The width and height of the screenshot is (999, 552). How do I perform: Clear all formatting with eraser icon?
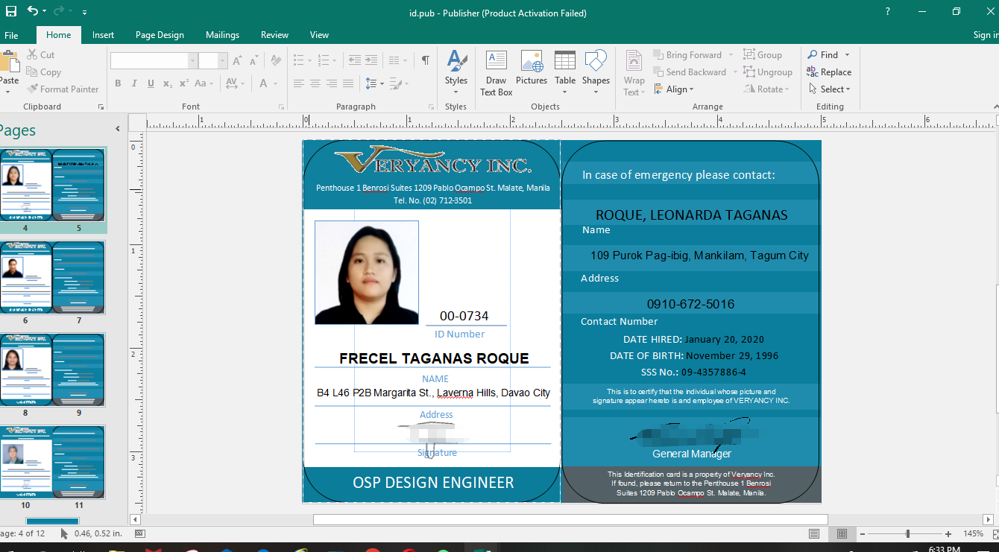(x=276, y=61)
